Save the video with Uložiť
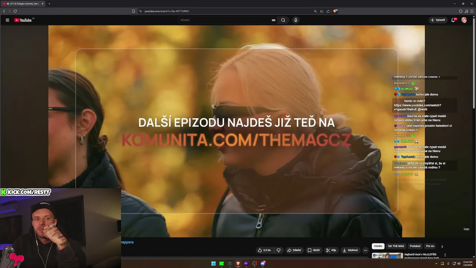Viewport: 476px width, 268px height. 313,250
